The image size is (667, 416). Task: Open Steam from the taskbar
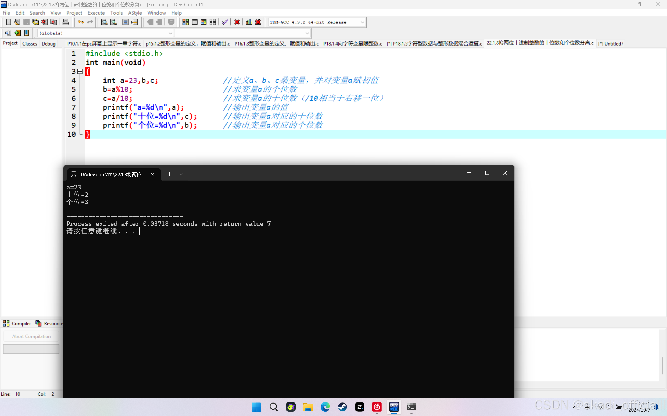(x=342, y=407)
